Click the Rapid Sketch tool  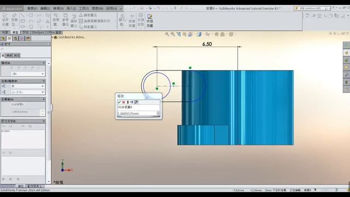150,21
